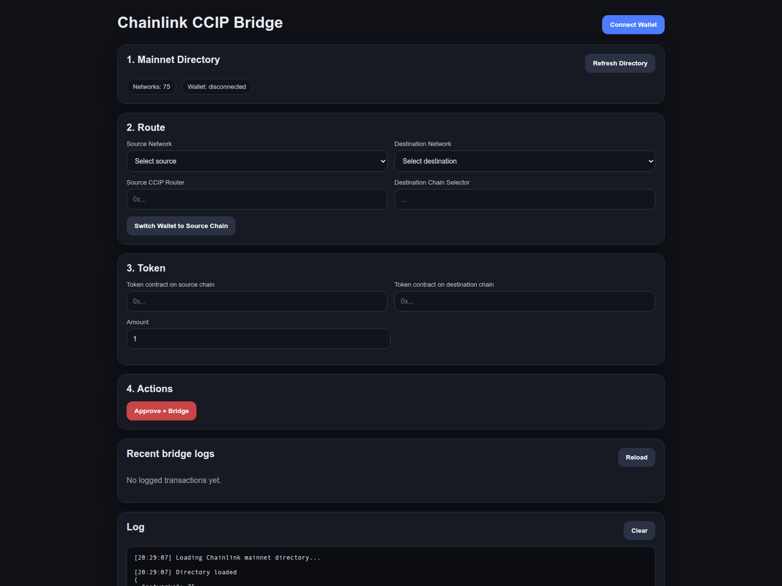782x586 pixels.
Task: Click the 'Source Network' label
Action: coord(149,144)
